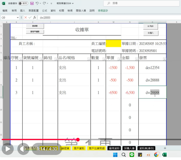The image size is (181, 160).
Task: Open the 資料 Data tab
Action: (53, 11)
